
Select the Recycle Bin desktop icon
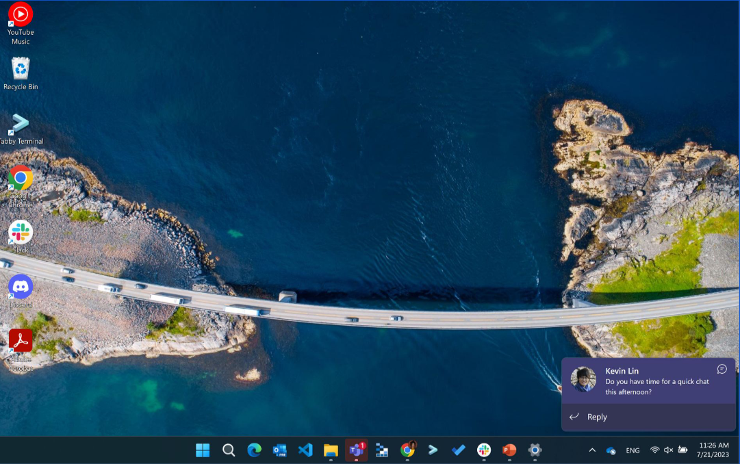click(x=21, y=74)
